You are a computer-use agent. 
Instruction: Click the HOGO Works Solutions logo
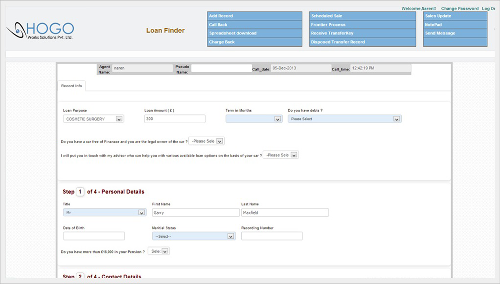coord(40,31)
